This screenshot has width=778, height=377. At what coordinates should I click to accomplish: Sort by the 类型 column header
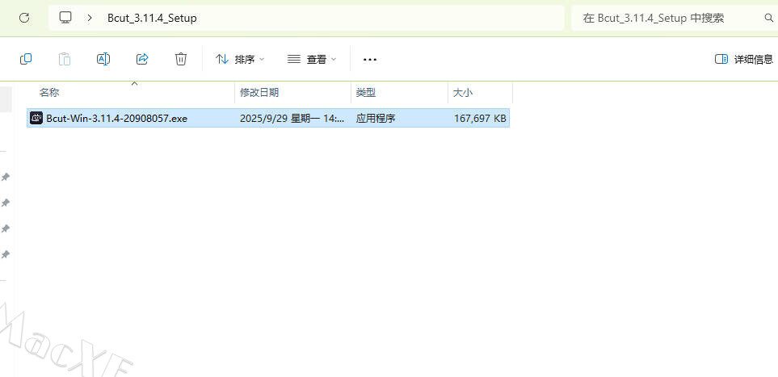click(399, 92)
